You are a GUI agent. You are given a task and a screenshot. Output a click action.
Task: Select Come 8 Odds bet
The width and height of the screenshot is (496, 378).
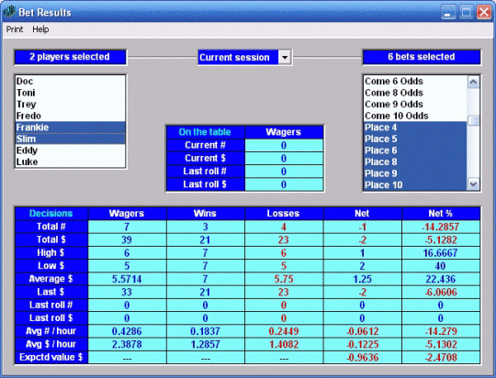(415, 93)
